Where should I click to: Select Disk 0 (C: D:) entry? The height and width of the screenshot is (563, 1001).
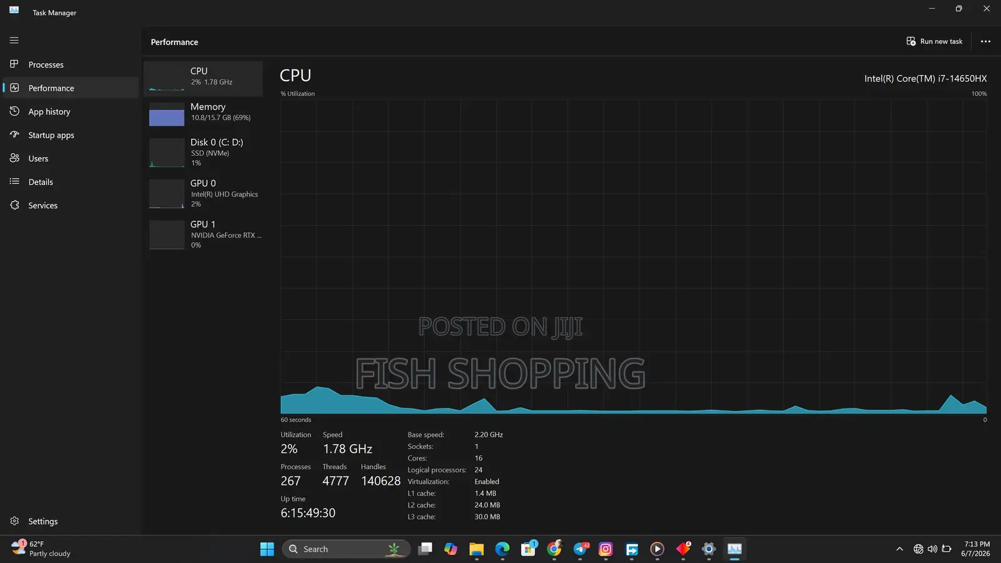pos(203,152)
